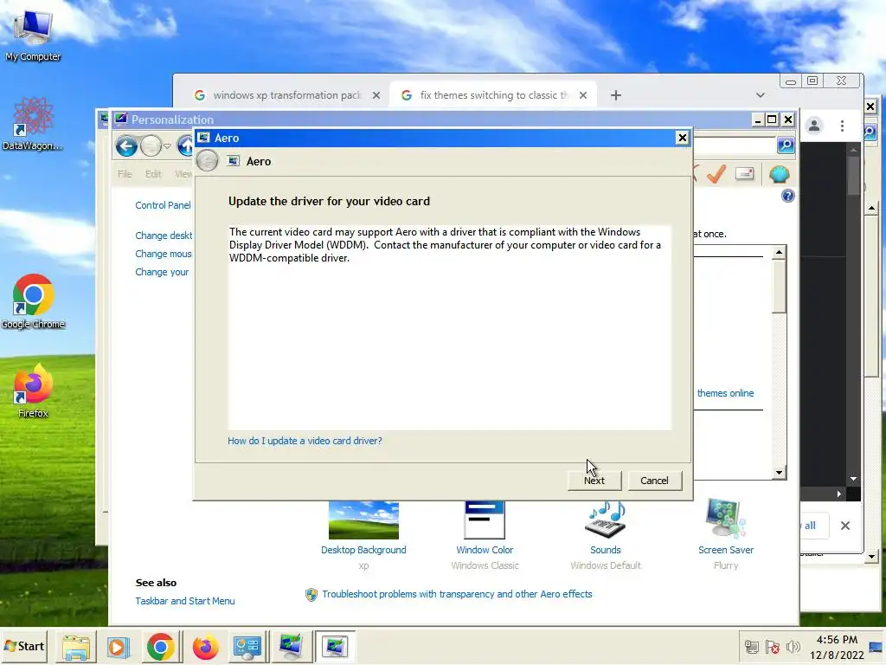
Task: Open Desktop Background settings thumbnail
Action: (x=363, y=520)
